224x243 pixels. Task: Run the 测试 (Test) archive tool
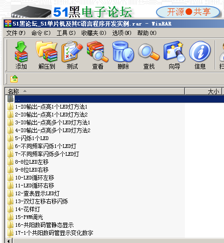72,55
